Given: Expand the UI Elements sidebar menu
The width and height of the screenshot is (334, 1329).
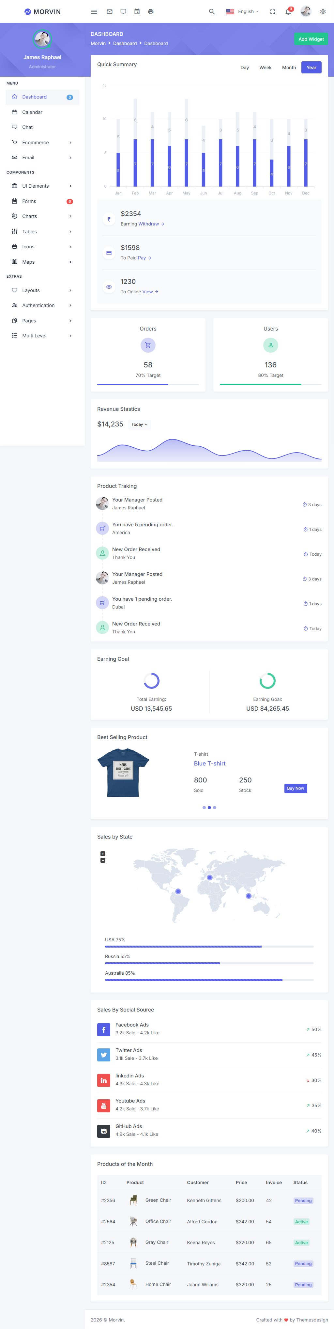Looking at the screenshot, I should coord(42,186).
